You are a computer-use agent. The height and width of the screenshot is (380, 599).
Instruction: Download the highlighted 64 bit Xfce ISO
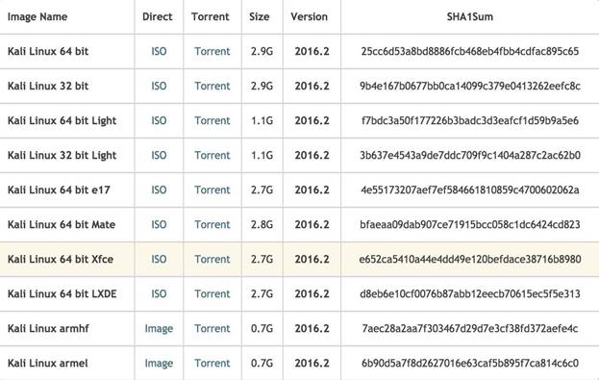[x=159, y=259]
